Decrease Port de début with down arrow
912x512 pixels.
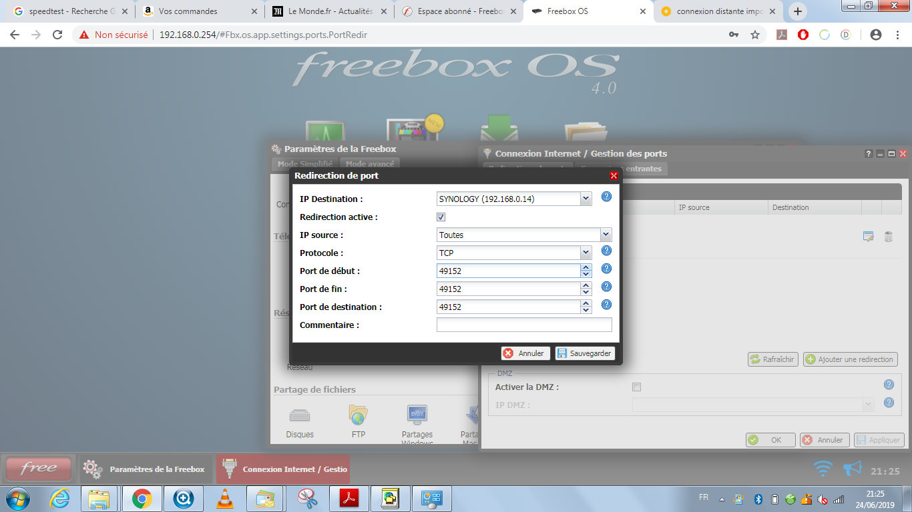(586, 274)
